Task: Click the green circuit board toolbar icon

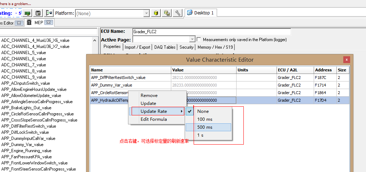Action: click(28, 13)
